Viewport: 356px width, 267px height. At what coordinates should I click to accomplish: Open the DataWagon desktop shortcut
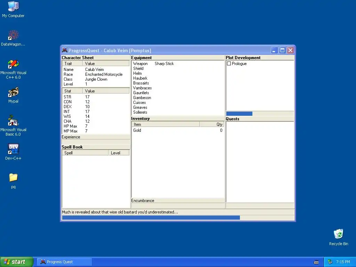[x=13, y=38]
